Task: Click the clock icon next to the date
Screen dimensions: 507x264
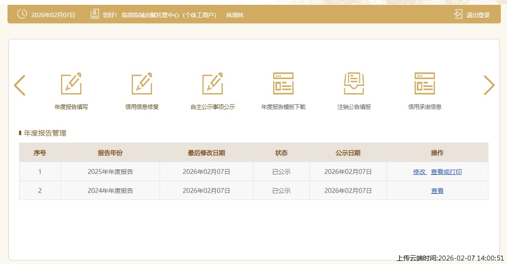Action: 22,14
